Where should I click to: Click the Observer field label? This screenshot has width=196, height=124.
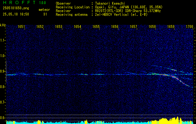point(63,3)
